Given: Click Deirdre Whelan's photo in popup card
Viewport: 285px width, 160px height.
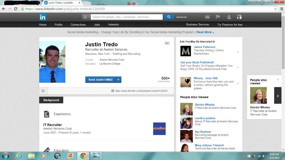Looking at the screenshot, I should 259,96.
